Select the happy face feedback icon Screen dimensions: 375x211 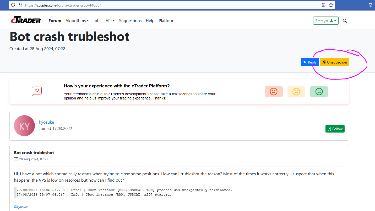point(319,92)
